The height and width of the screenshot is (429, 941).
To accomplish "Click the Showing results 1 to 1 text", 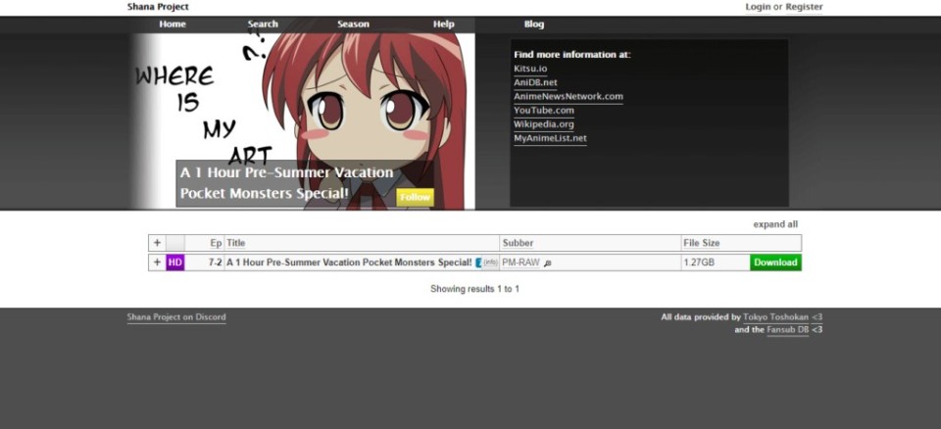I will (x=474, y=289).
